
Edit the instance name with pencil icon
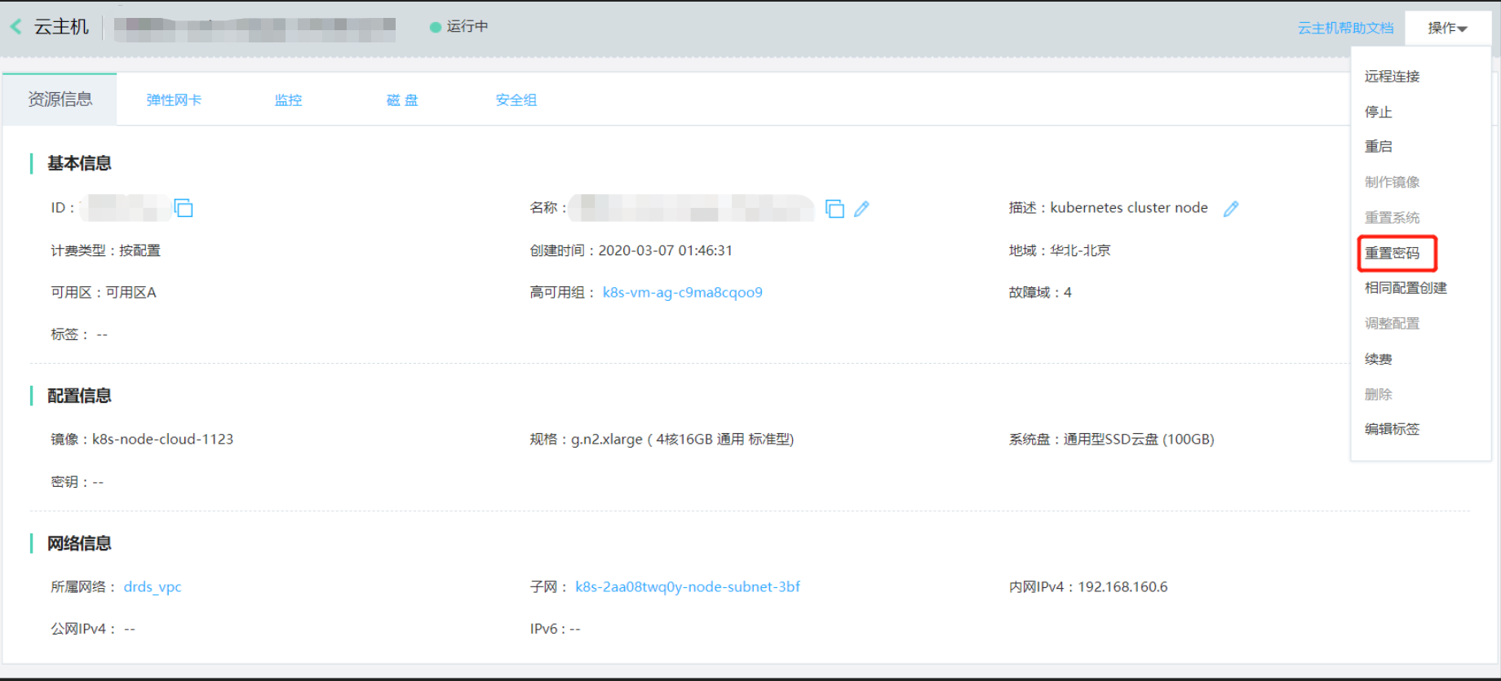pyautogui.click(x=861, y=209)
